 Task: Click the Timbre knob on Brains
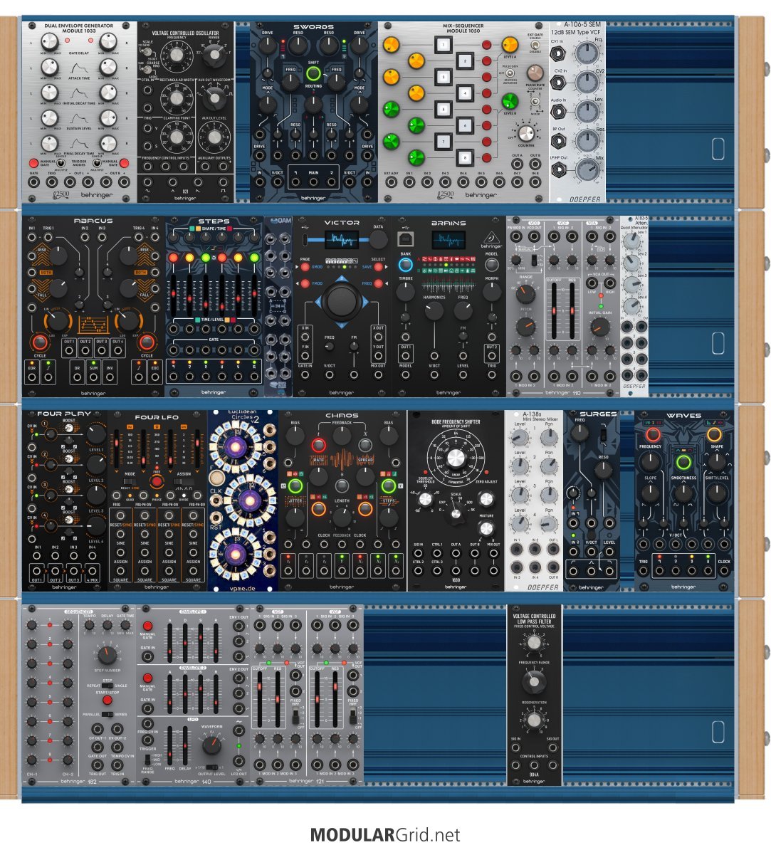[405, 293]
